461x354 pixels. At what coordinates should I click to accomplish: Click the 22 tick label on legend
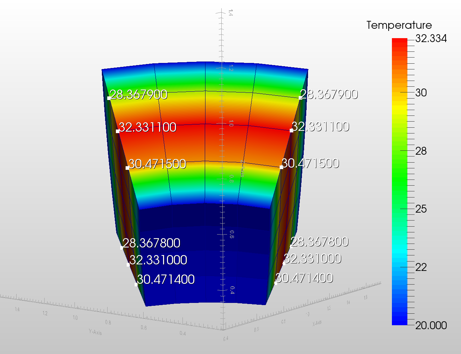(x=421, y=267)
